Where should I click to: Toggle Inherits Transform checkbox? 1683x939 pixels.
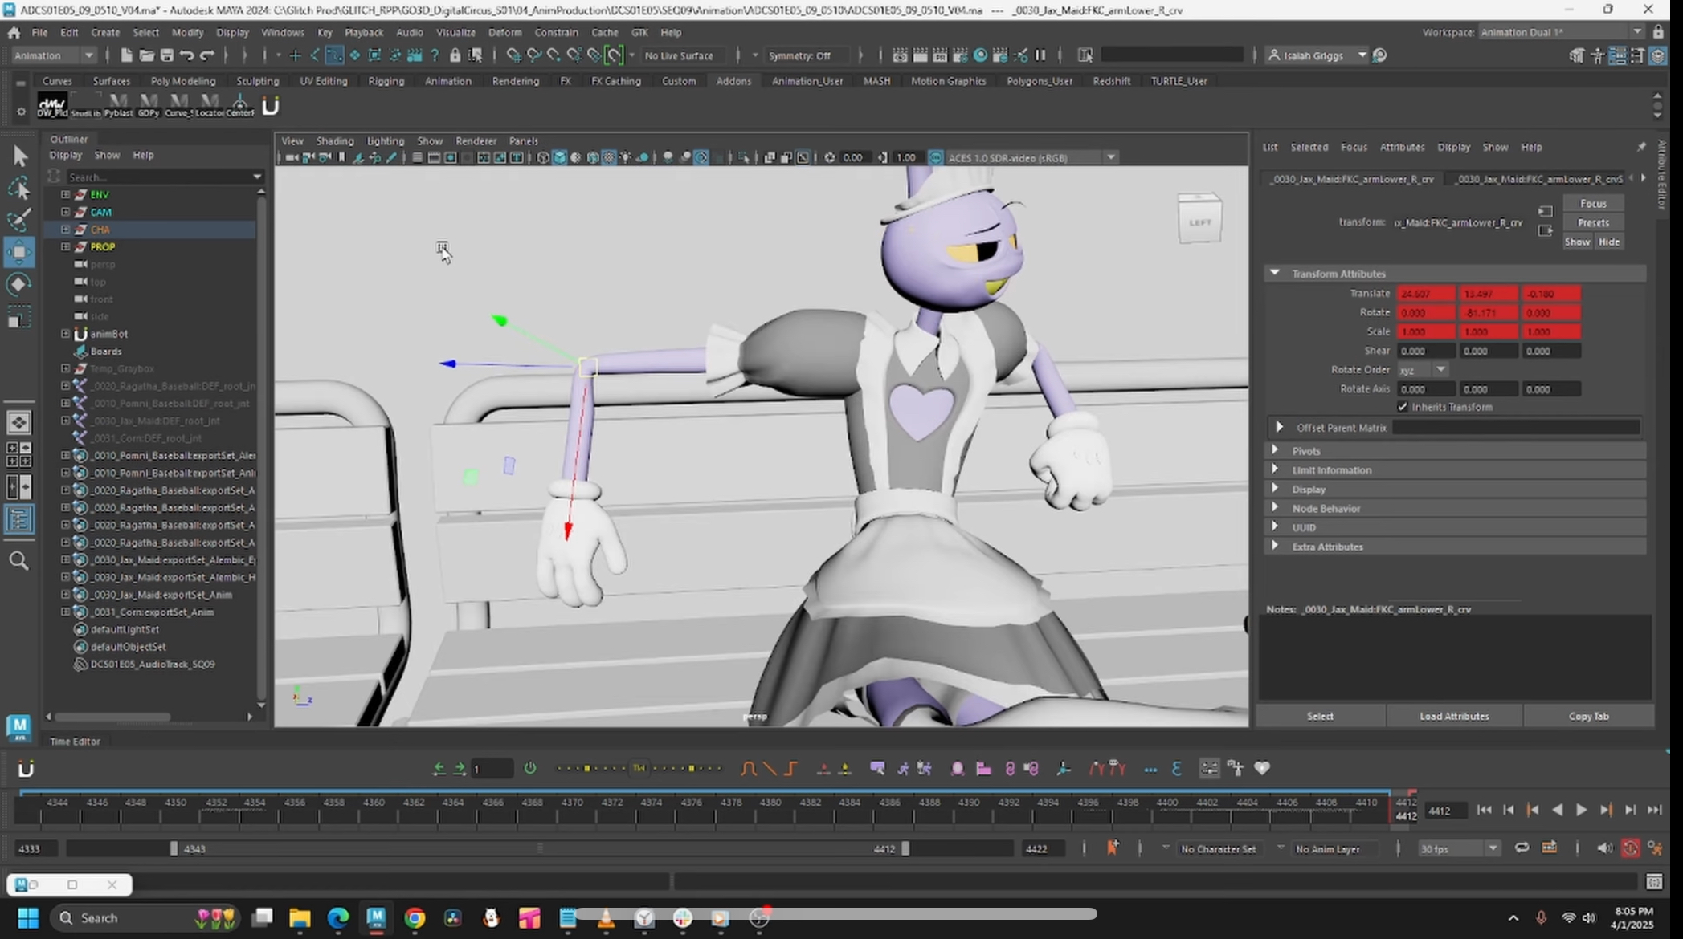pyautogui.click(x=1403, y=407)
